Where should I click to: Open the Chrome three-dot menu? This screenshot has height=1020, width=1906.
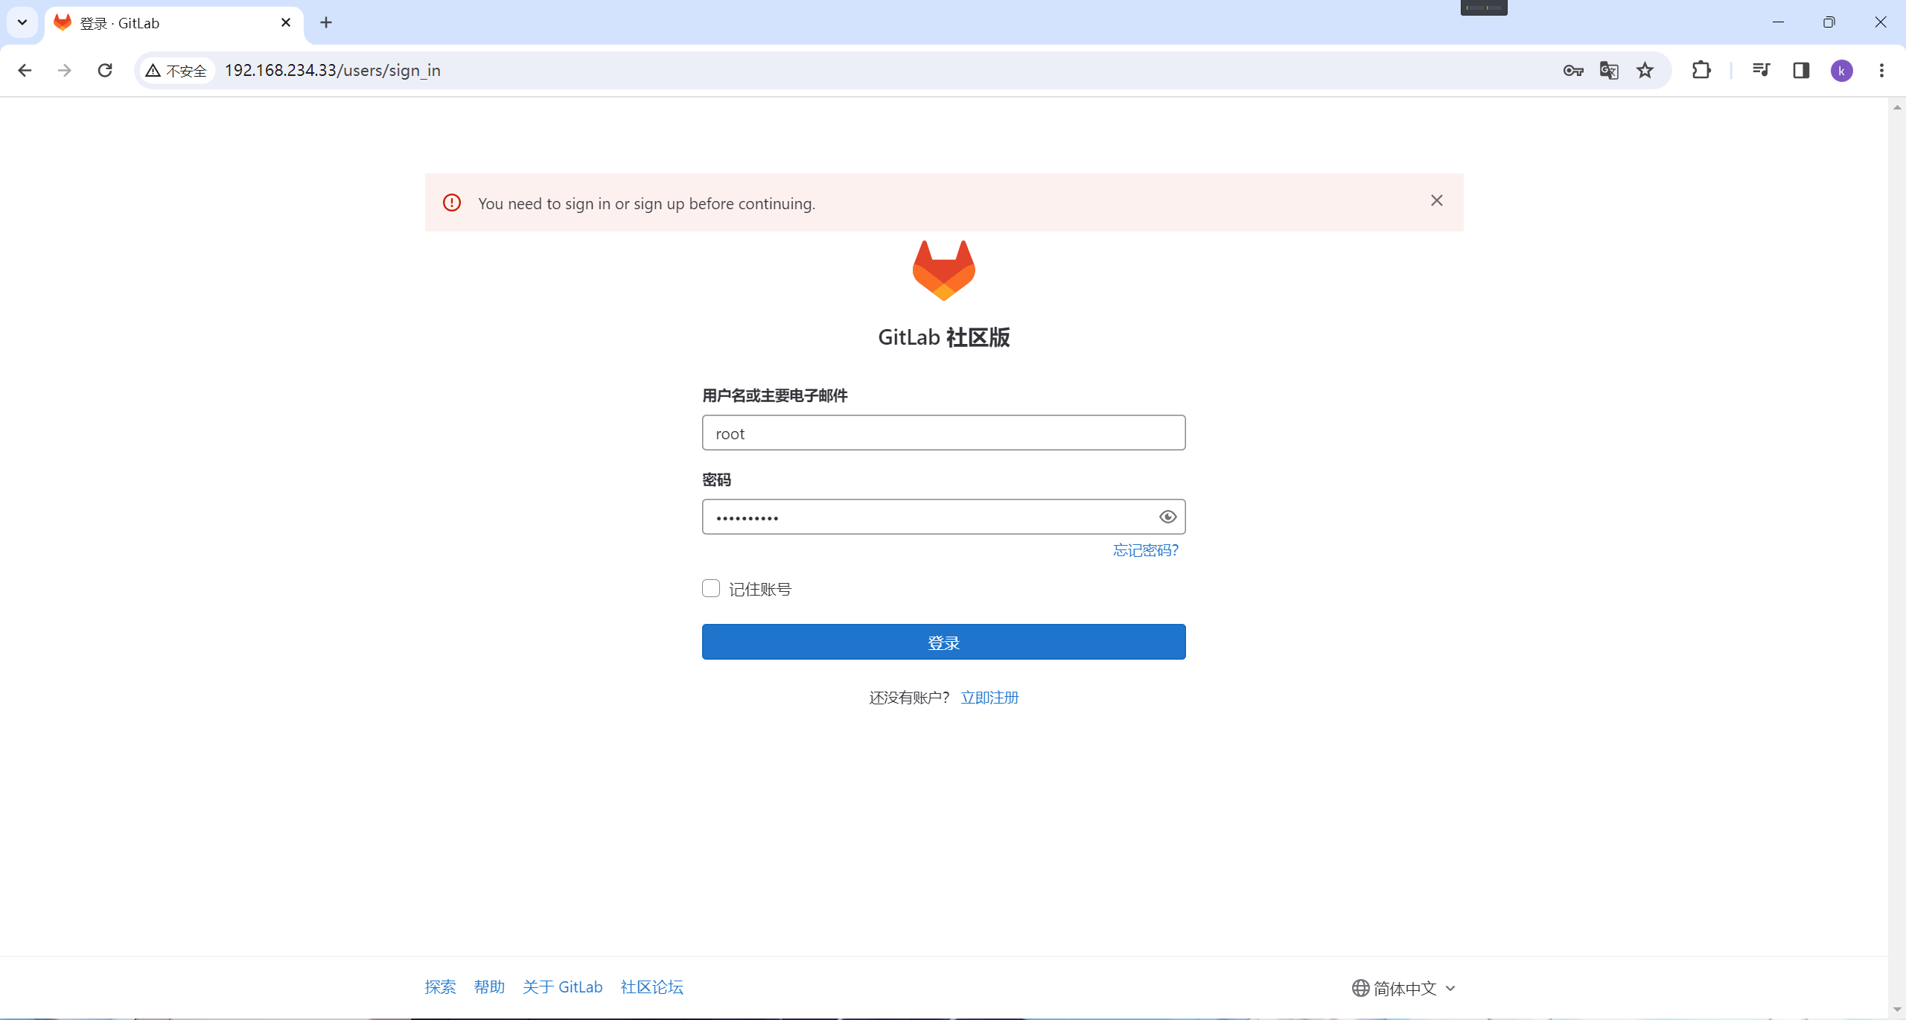point(1883,70)
